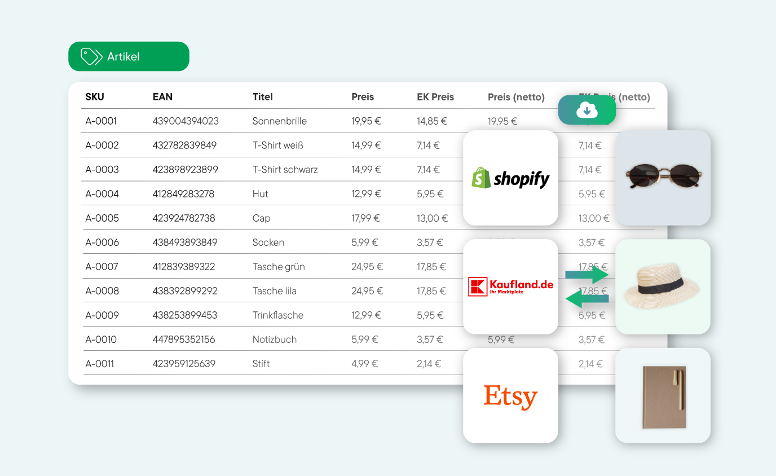Image resolution: width=776 pixels, height=476 pixels.
Task: Select SKU cell 'A-0006'
Action: 102,243
